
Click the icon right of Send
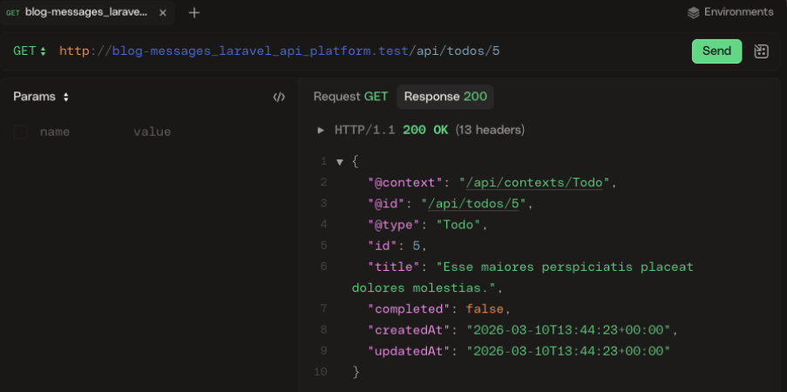point(761,51)
